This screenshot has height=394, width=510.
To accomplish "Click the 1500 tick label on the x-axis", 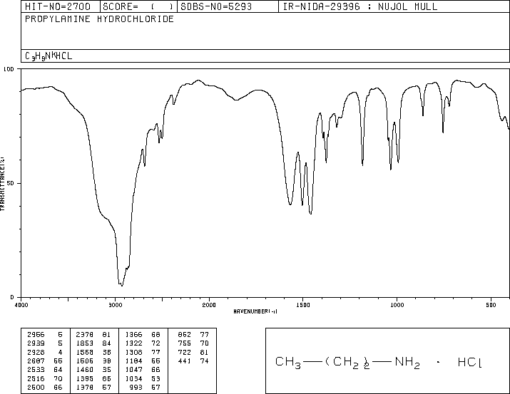I will (x=303, y=305).
